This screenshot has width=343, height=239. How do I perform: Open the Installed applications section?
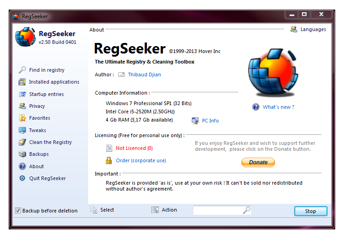coord(54,82)
